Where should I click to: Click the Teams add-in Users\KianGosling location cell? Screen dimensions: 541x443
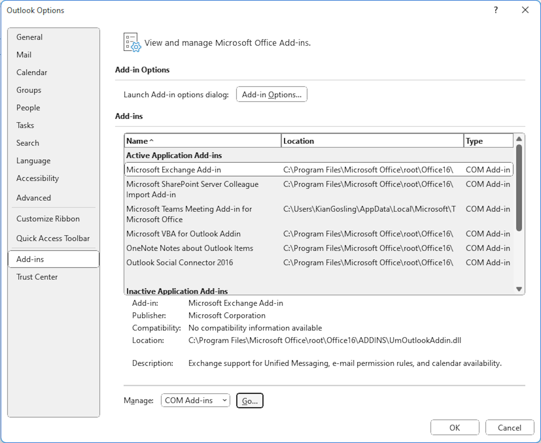coord(370,209)
